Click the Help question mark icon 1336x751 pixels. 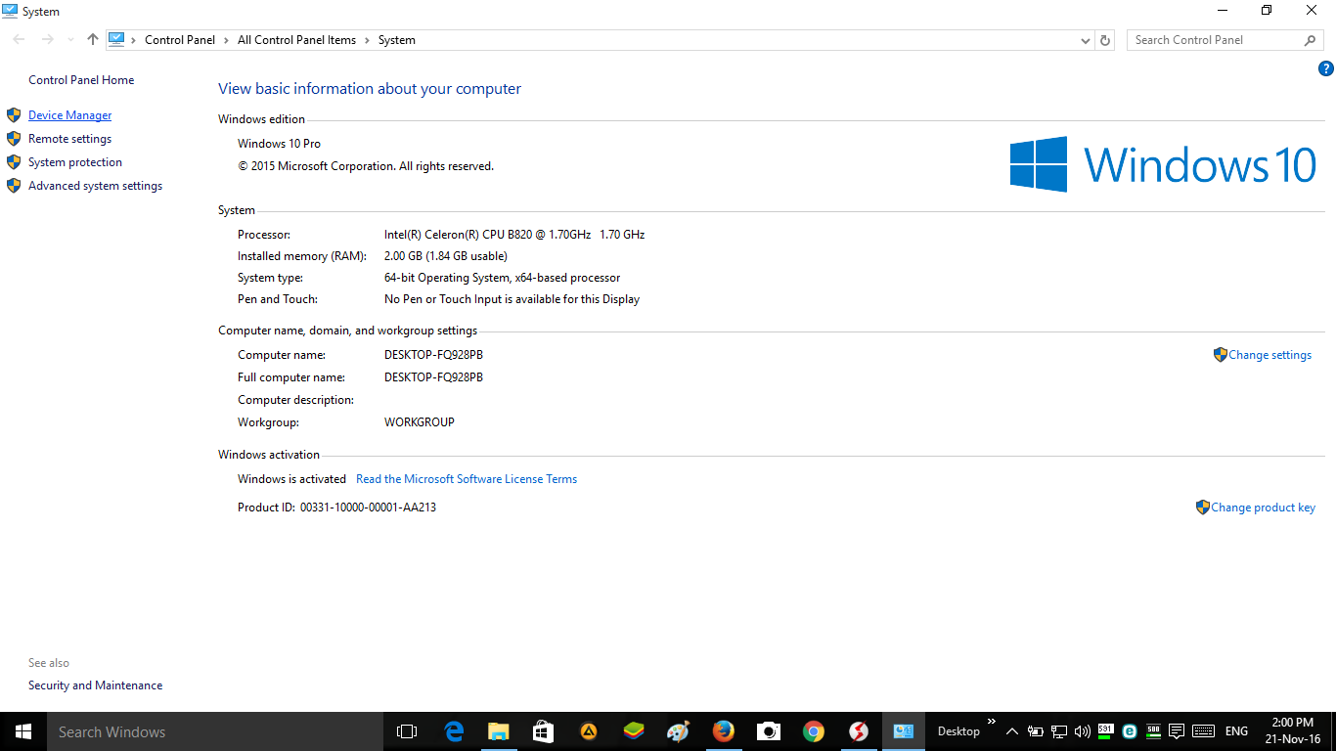click(1325, 68)
